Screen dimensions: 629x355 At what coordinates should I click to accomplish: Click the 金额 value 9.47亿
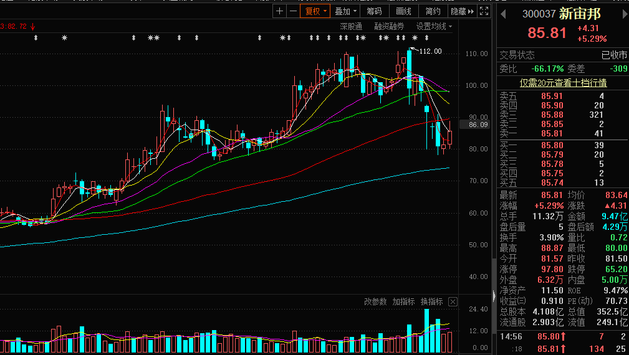point(615,216)
